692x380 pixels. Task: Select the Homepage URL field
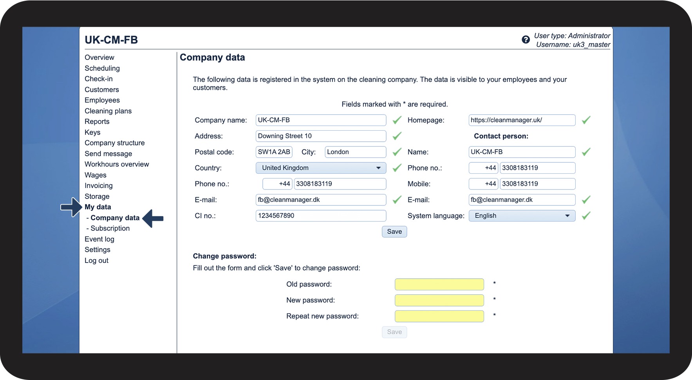[522, 120]
